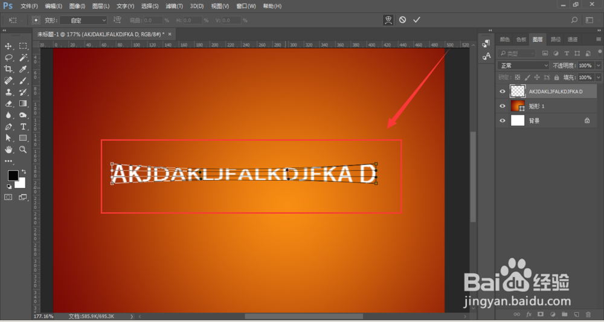604x322 pixels.
Task: Select the Spot Healing Brush tool
Action: click(8, 80)
